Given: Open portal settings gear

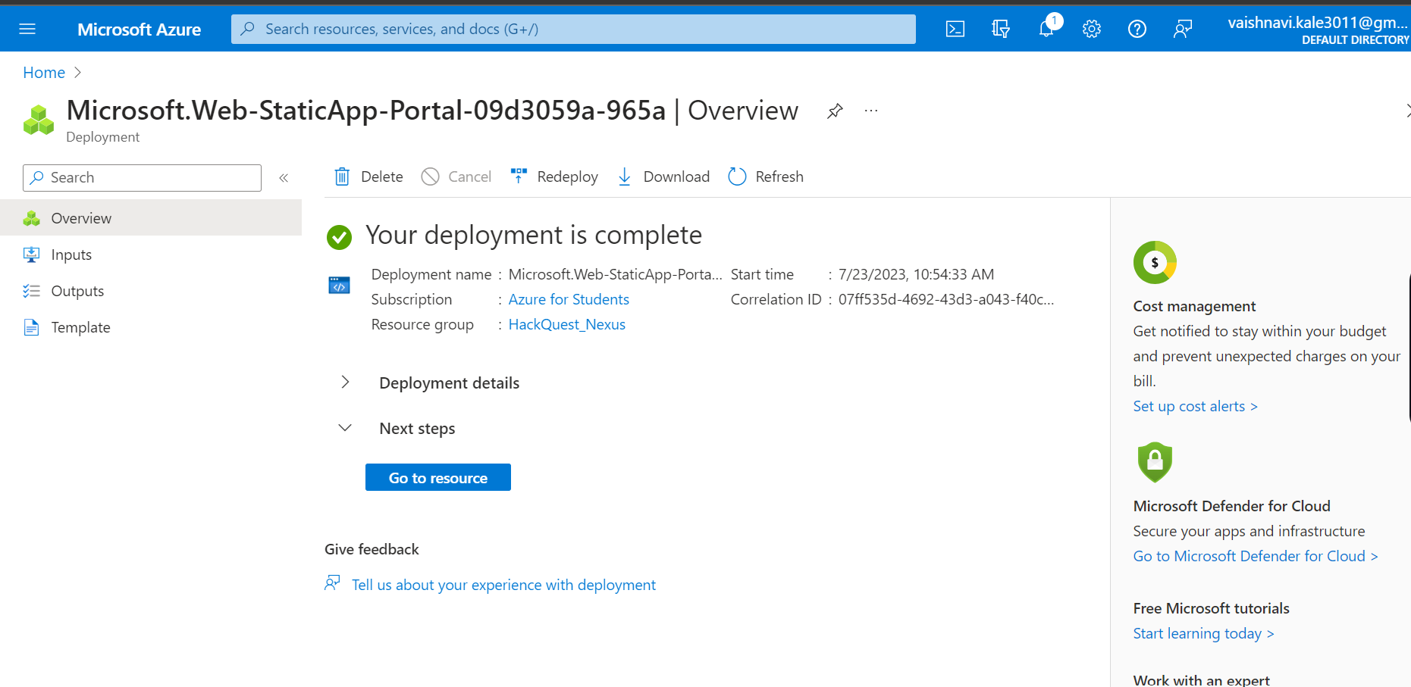Looking at the screenshot, I should 1092,29.
